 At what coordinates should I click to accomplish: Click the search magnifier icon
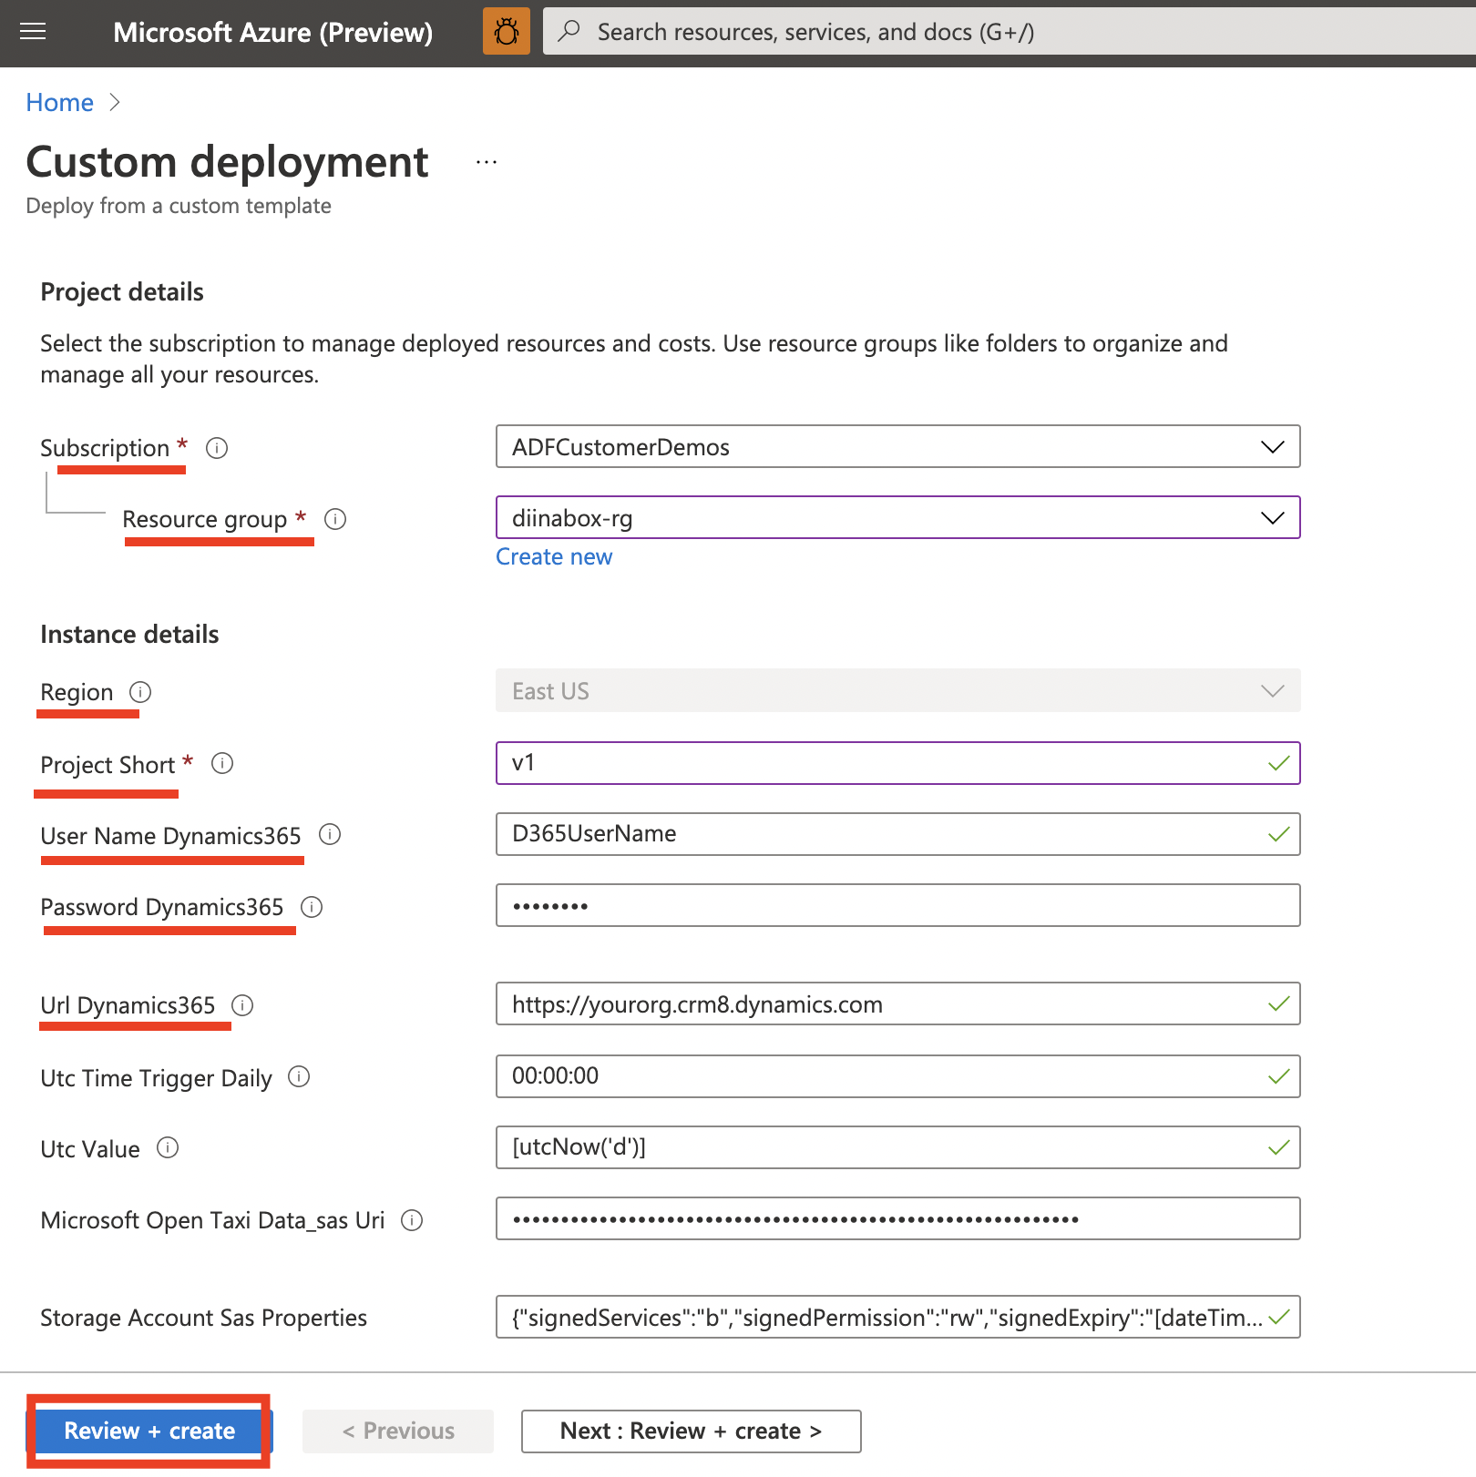point(569,31)
